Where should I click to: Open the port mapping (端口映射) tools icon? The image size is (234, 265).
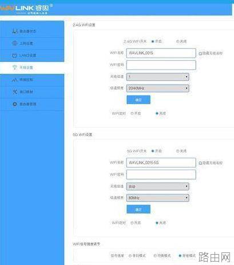click(15, 92)
